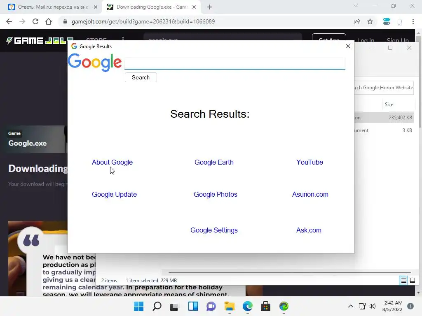Open the clock and date panel

pos(392,306)
